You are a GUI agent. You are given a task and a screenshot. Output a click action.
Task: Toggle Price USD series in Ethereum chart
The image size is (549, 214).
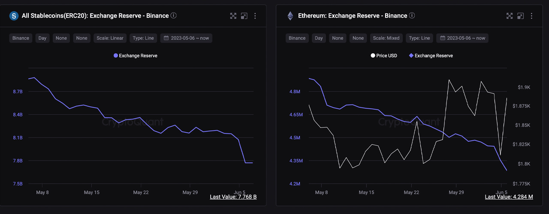[x=383, y=56]
